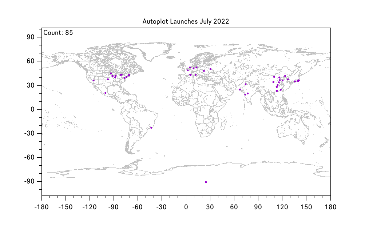Click the y-axis label 30
365x230 pixels.
click(31, 85)
